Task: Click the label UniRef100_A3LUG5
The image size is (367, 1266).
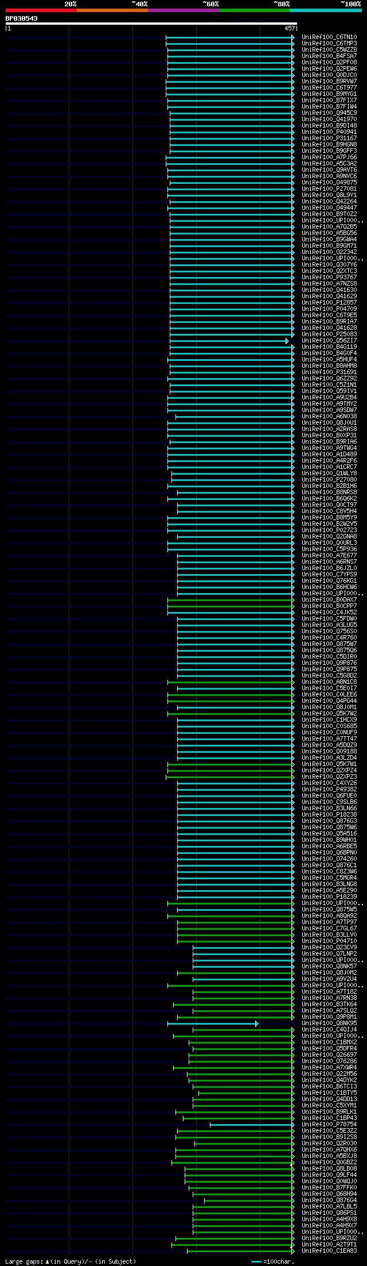Action: (329, 625)
